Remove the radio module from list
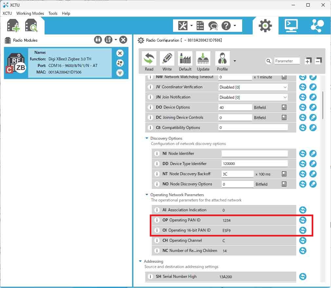This screenshot has width=331, height=288. point(120,53)
